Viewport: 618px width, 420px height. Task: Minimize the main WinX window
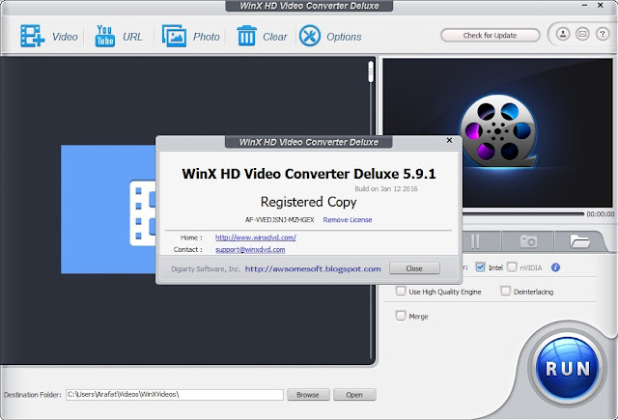(x=584, y=6)
